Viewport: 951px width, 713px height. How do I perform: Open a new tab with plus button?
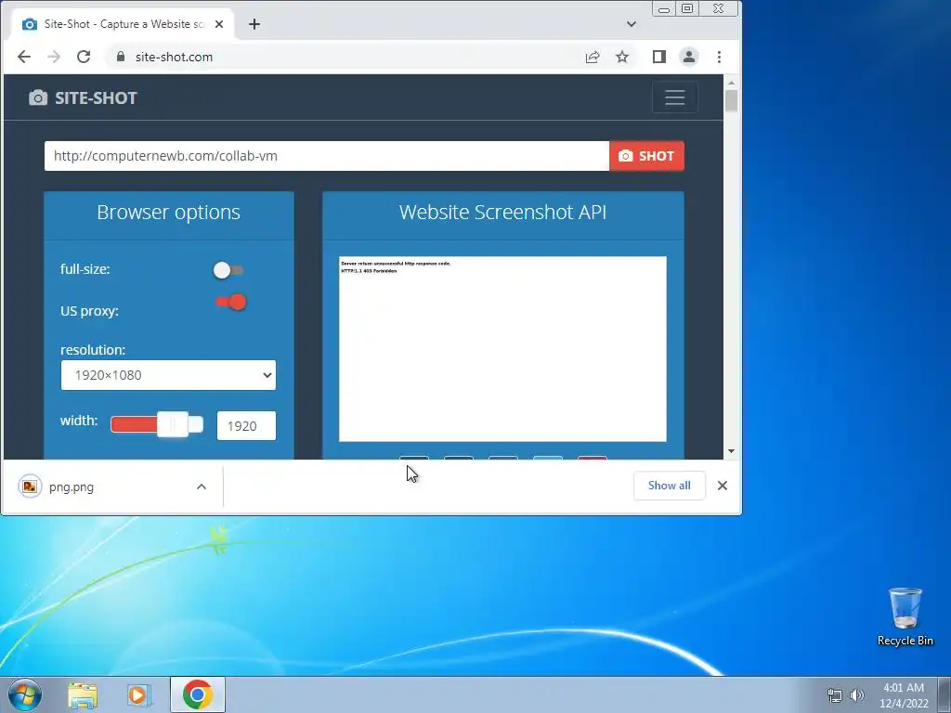254,24
